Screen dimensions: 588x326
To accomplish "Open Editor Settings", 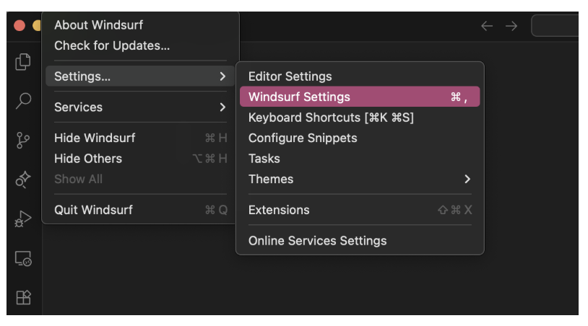I will (x=290, y=76).
